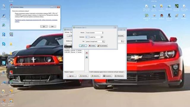Open the red-haired face desktop icon
The height and width of the screenshot is (107, 190).
pos(161,17)
